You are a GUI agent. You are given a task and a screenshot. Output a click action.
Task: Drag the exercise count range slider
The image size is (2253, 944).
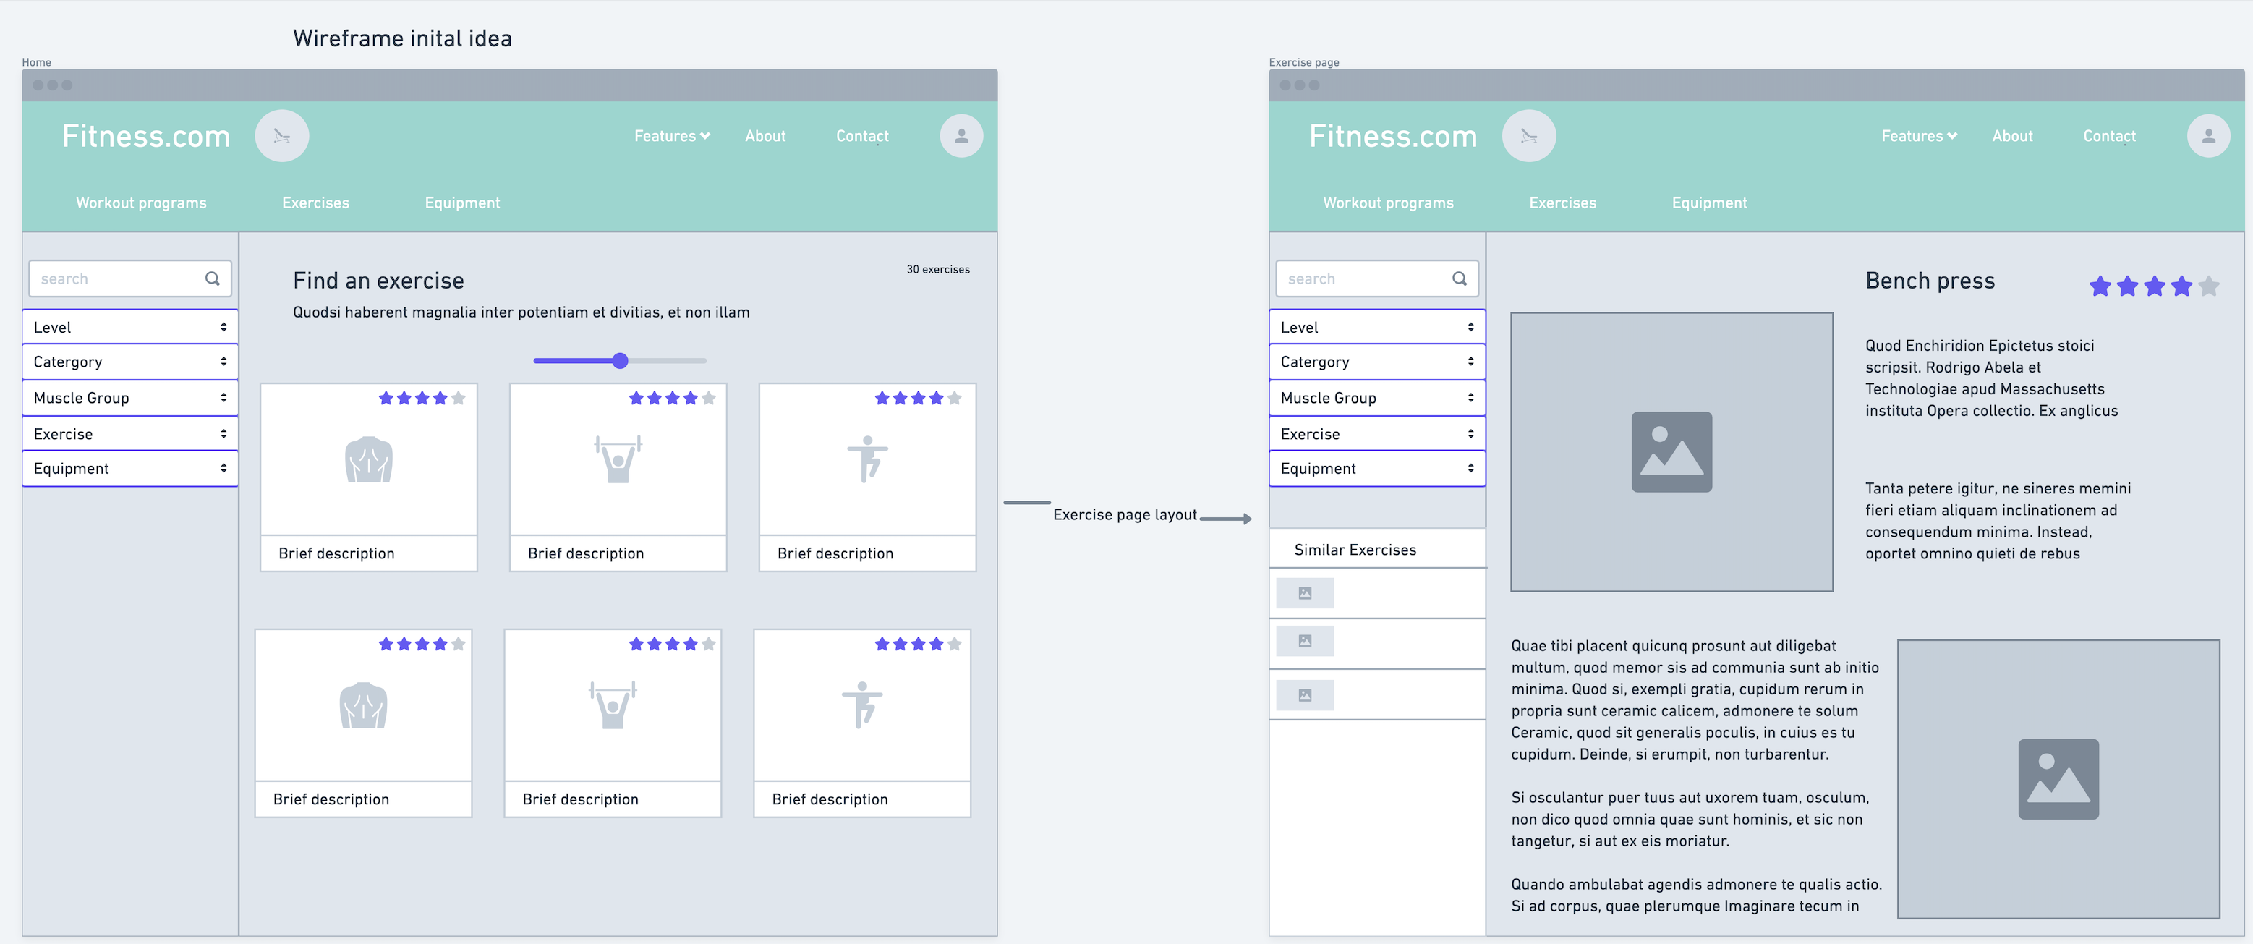click(x=621, y=360)
